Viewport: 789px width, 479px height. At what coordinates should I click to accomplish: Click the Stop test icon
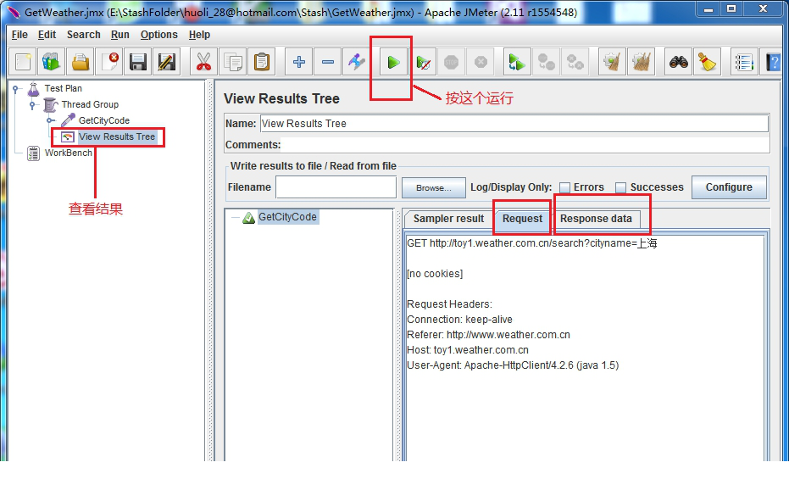(452, 62)
